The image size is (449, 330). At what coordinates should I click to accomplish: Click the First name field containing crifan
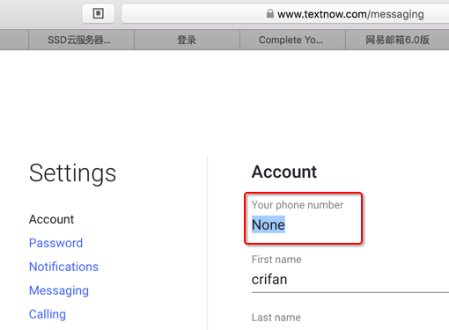click(x=350, y=280)
